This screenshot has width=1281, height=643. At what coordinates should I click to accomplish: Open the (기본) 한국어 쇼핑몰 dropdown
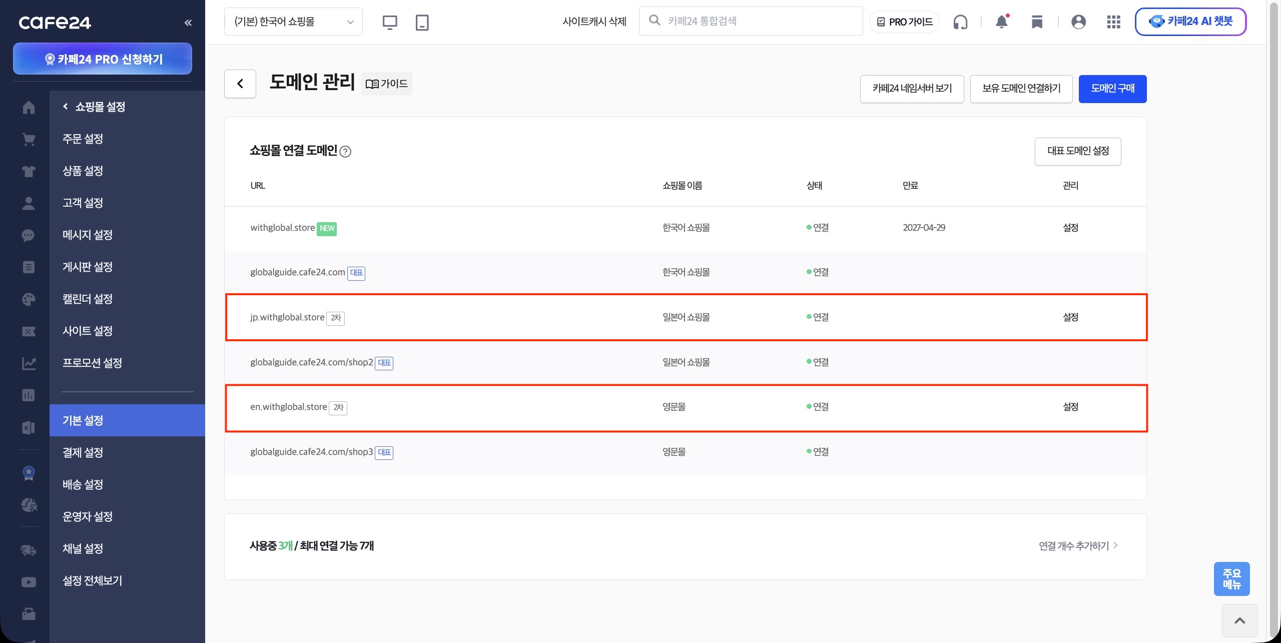pos(293,22)
